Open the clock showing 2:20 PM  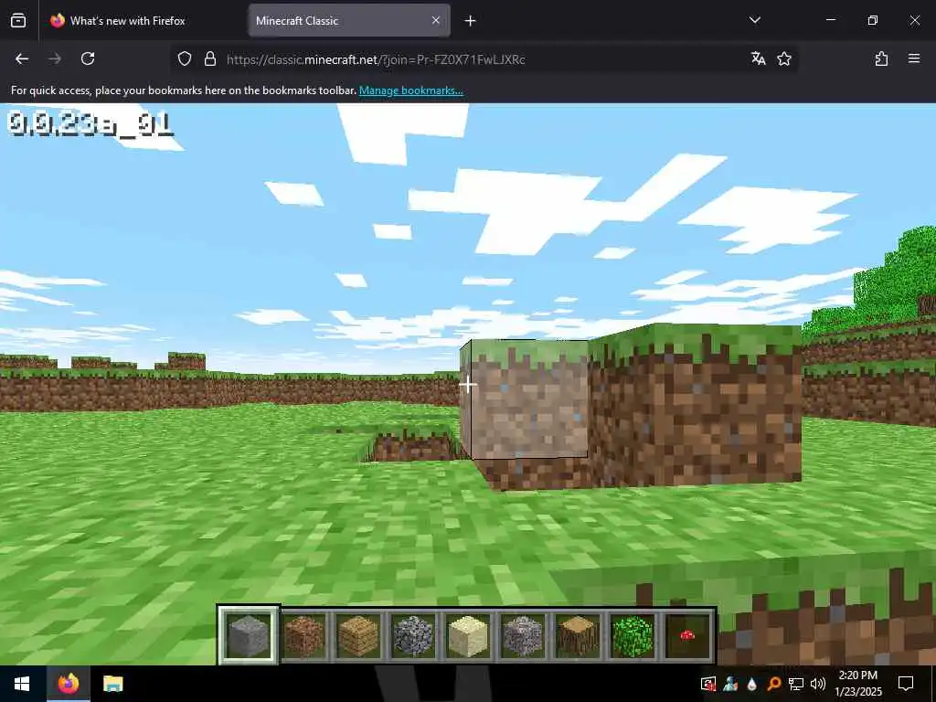tap(858, 684)
